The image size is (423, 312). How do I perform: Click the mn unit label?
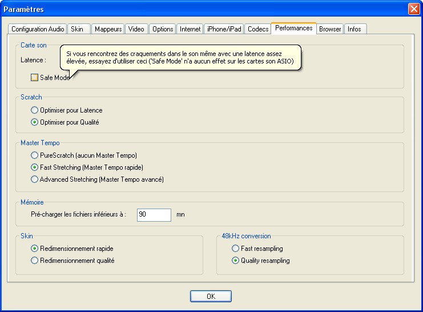pyautogui.click(x=180, y=214)
